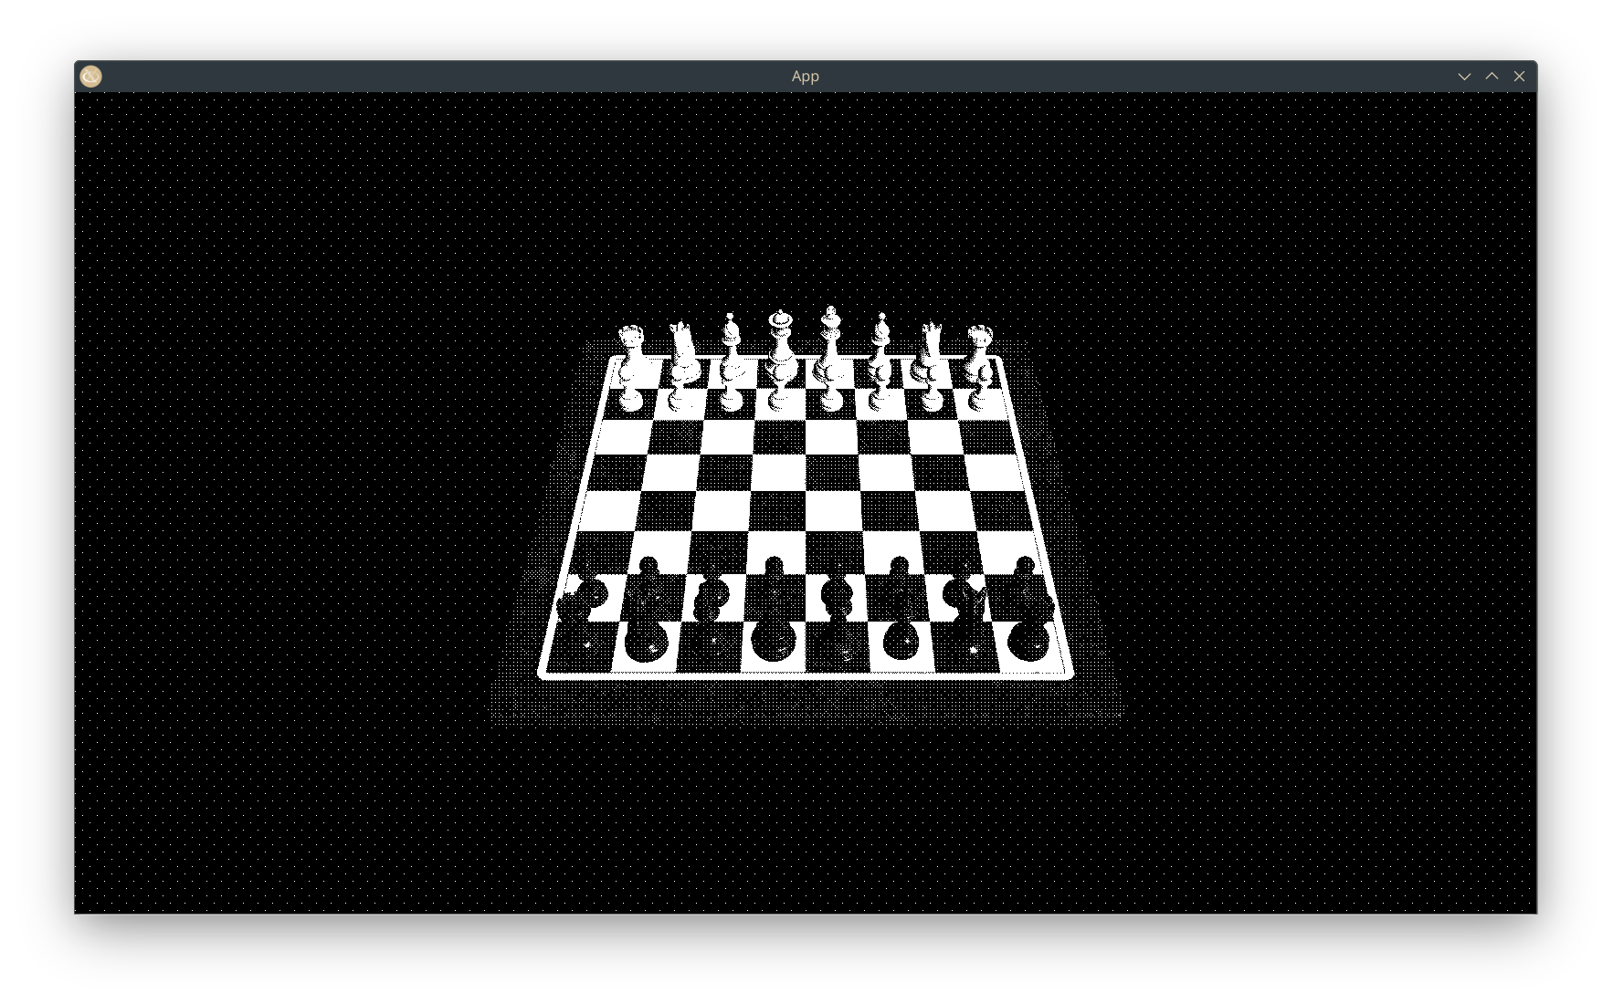Click empty square ahead of leftmost white pawn
Image resolution: width=1613 pixels, height=1004 pixels.
coord(624,436)
